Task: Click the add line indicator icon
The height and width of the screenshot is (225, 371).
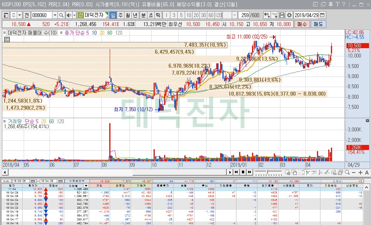Action: click(x=275, y=16)
